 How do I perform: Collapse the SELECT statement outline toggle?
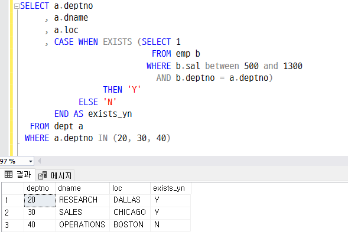click(17, 6)
